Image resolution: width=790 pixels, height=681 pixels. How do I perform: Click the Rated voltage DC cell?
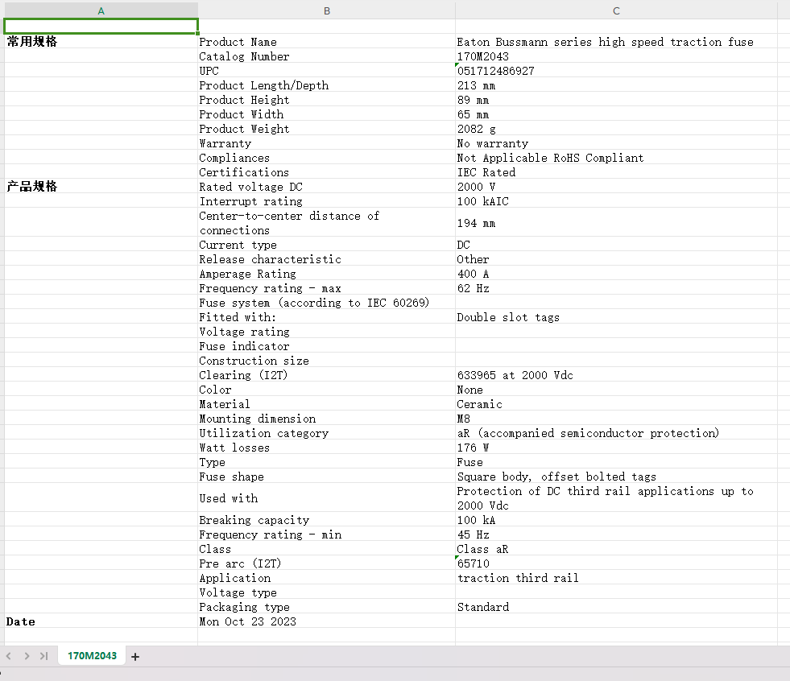326,187
